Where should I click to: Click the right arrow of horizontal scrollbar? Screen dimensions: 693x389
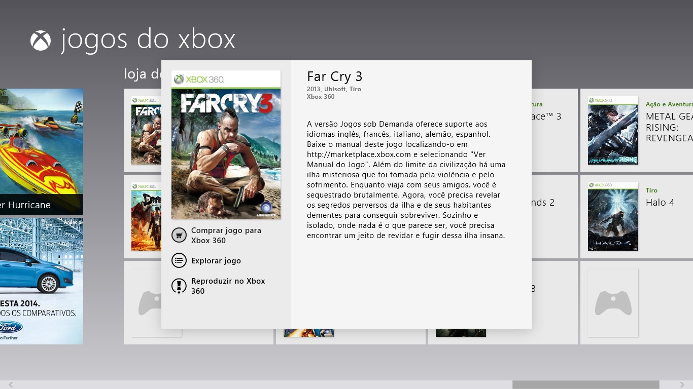(x=682, y=385)
